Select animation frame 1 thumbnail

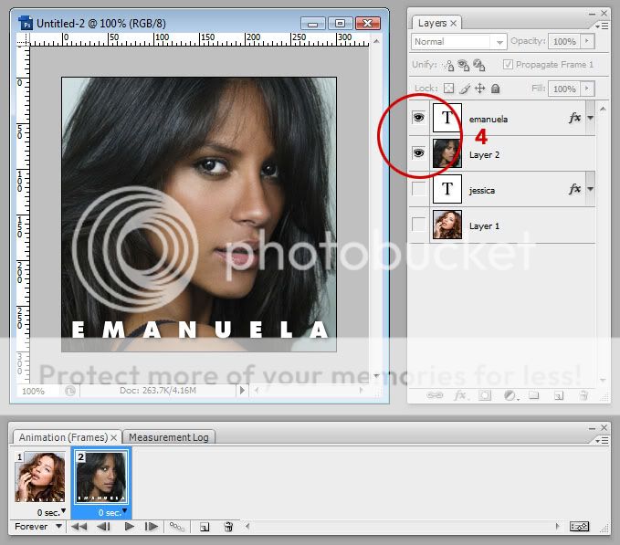click(39, 475)
